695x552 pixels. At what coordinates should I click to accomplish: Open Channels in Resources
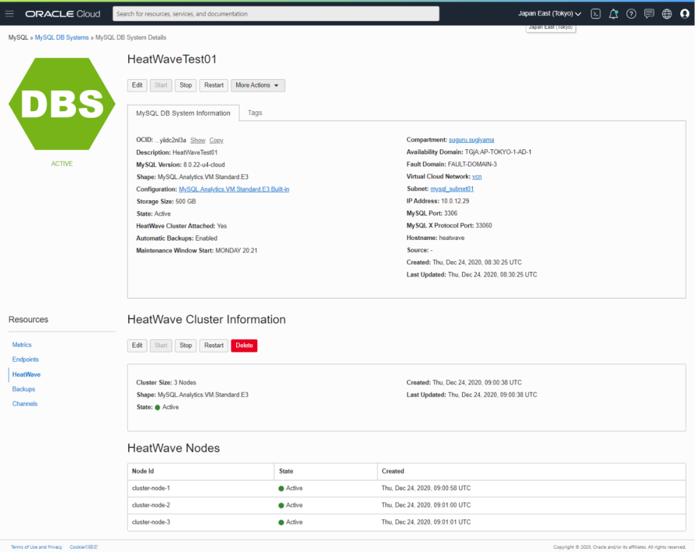click(25, 403)
